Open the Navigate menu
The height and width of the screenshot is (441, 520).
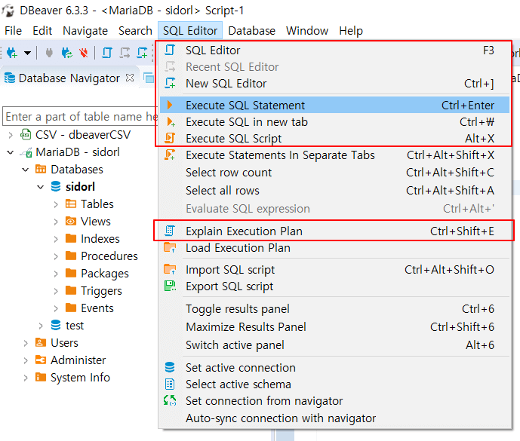[x=85, y=30]
